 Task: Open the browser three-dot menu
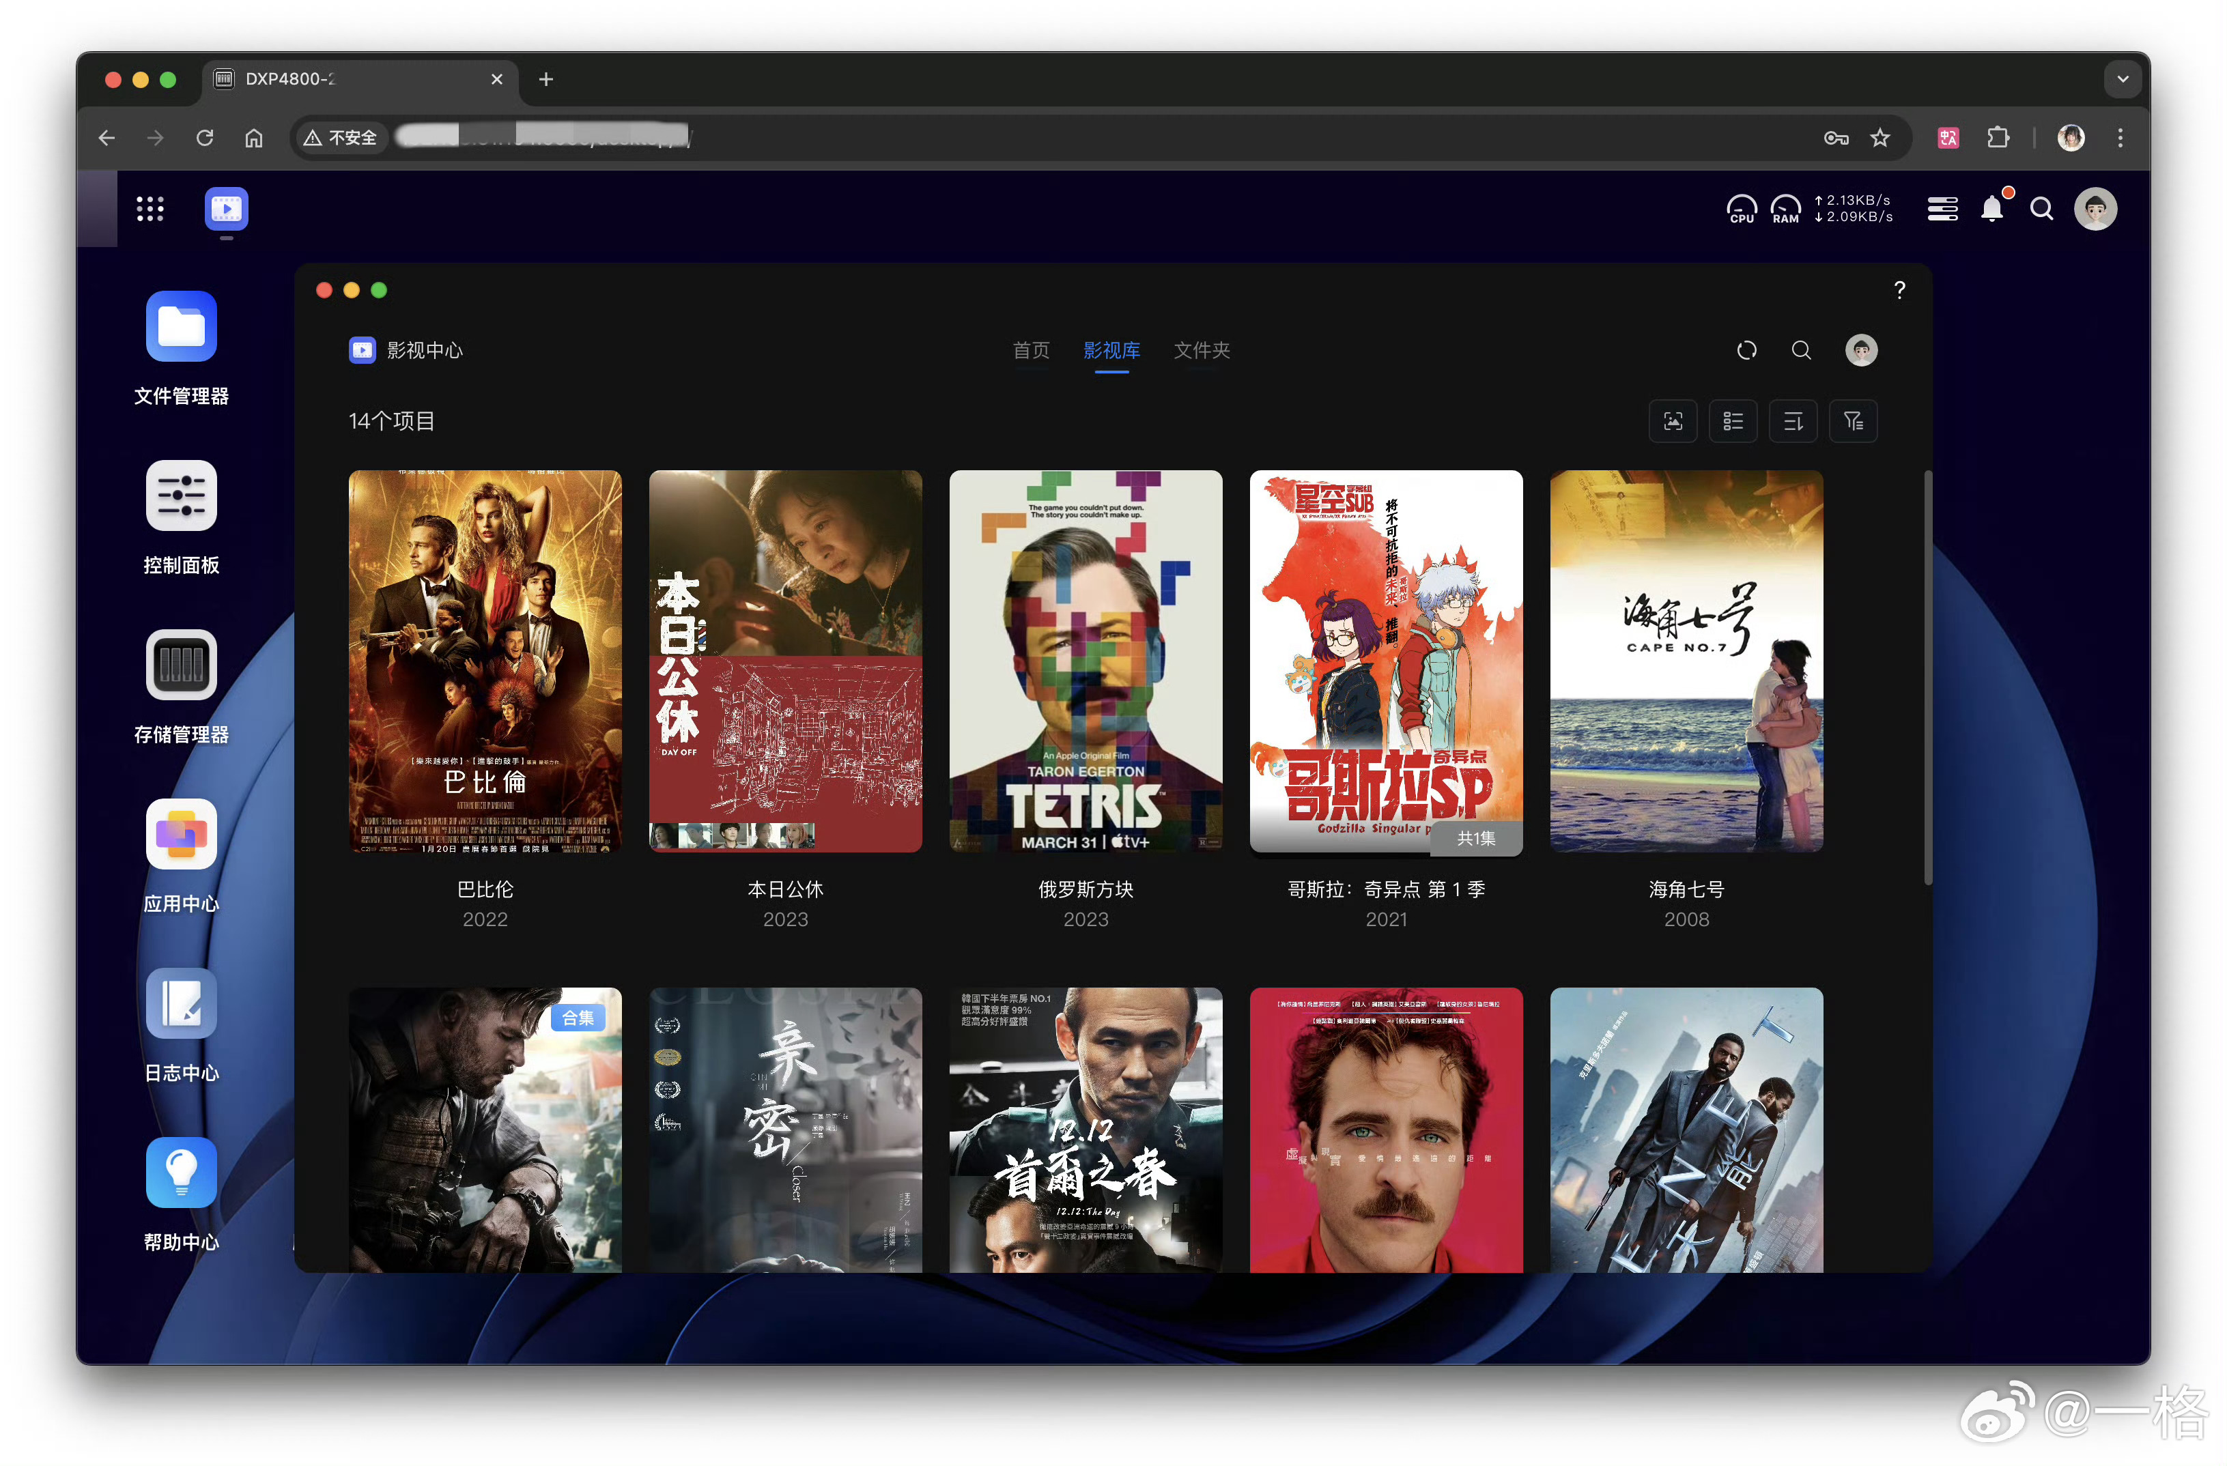[2120, 138]
